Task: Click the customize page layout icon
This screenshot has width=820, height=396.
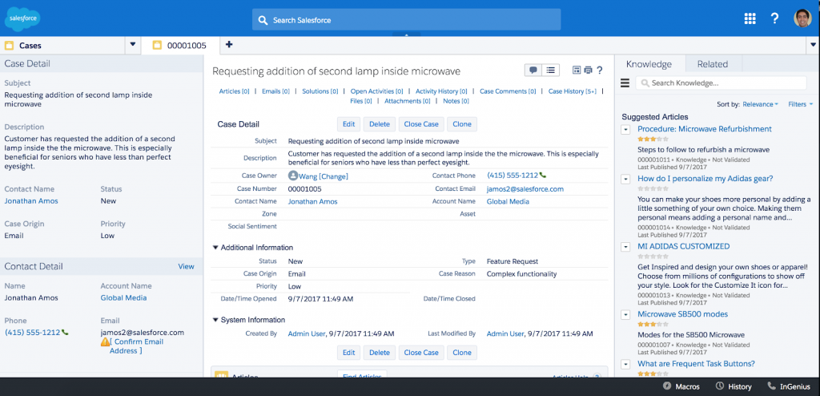Action: [577, 71]
